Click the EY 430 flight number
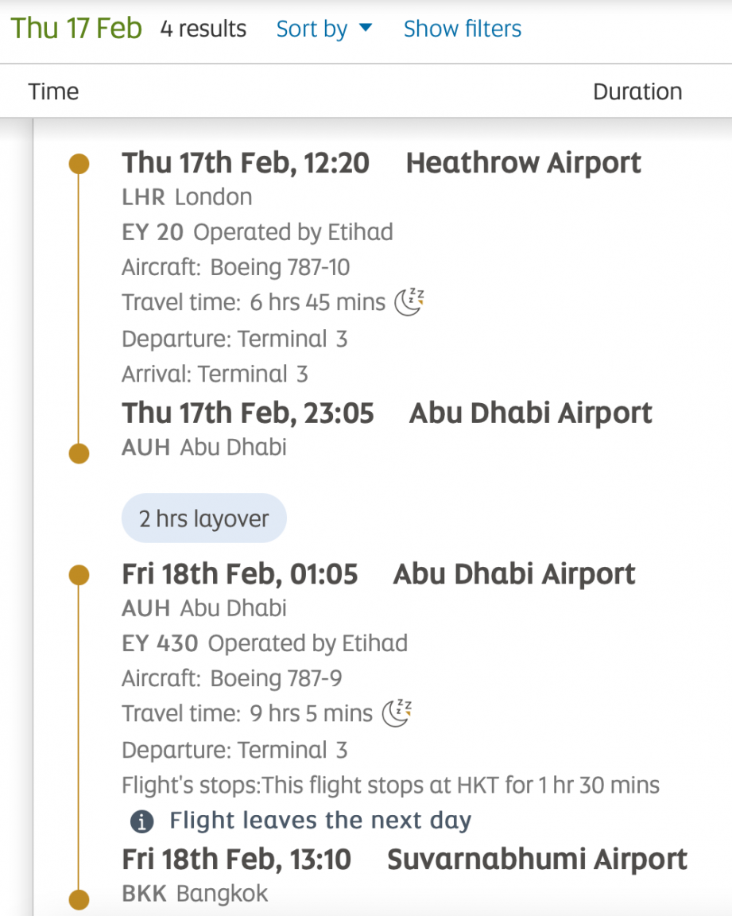The height and width of the screenshot is (916, 732). click(160, 643)
